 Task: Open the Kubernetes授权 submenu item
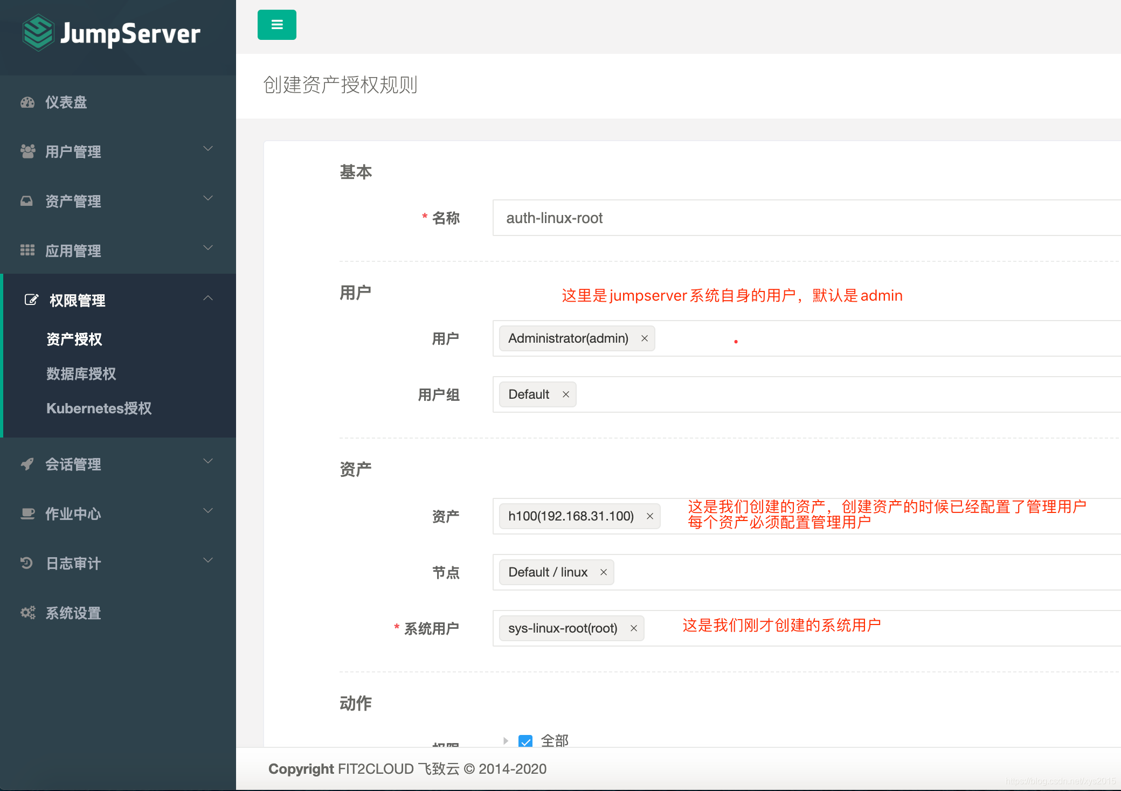[x=99, y=408]
